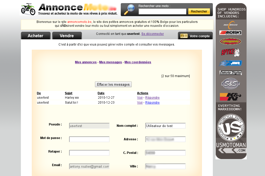Click the Spyke bulldog logo
The height and width of the screenshot is (176, 265).
[x=231, y=52]
